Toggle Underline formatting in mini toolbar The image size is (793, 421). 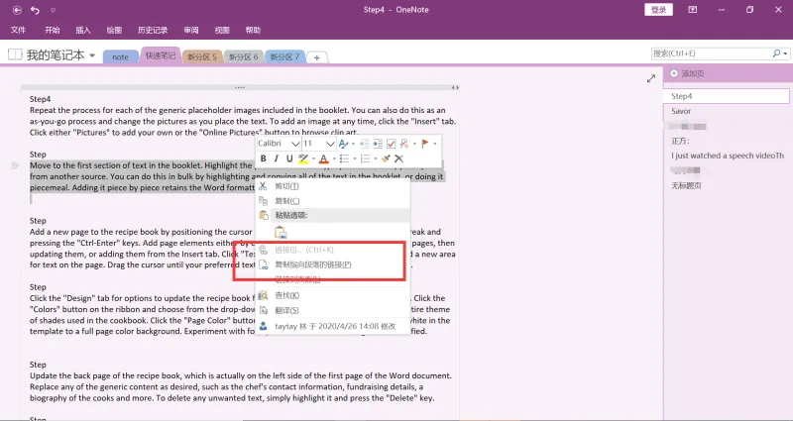[289, 158]
